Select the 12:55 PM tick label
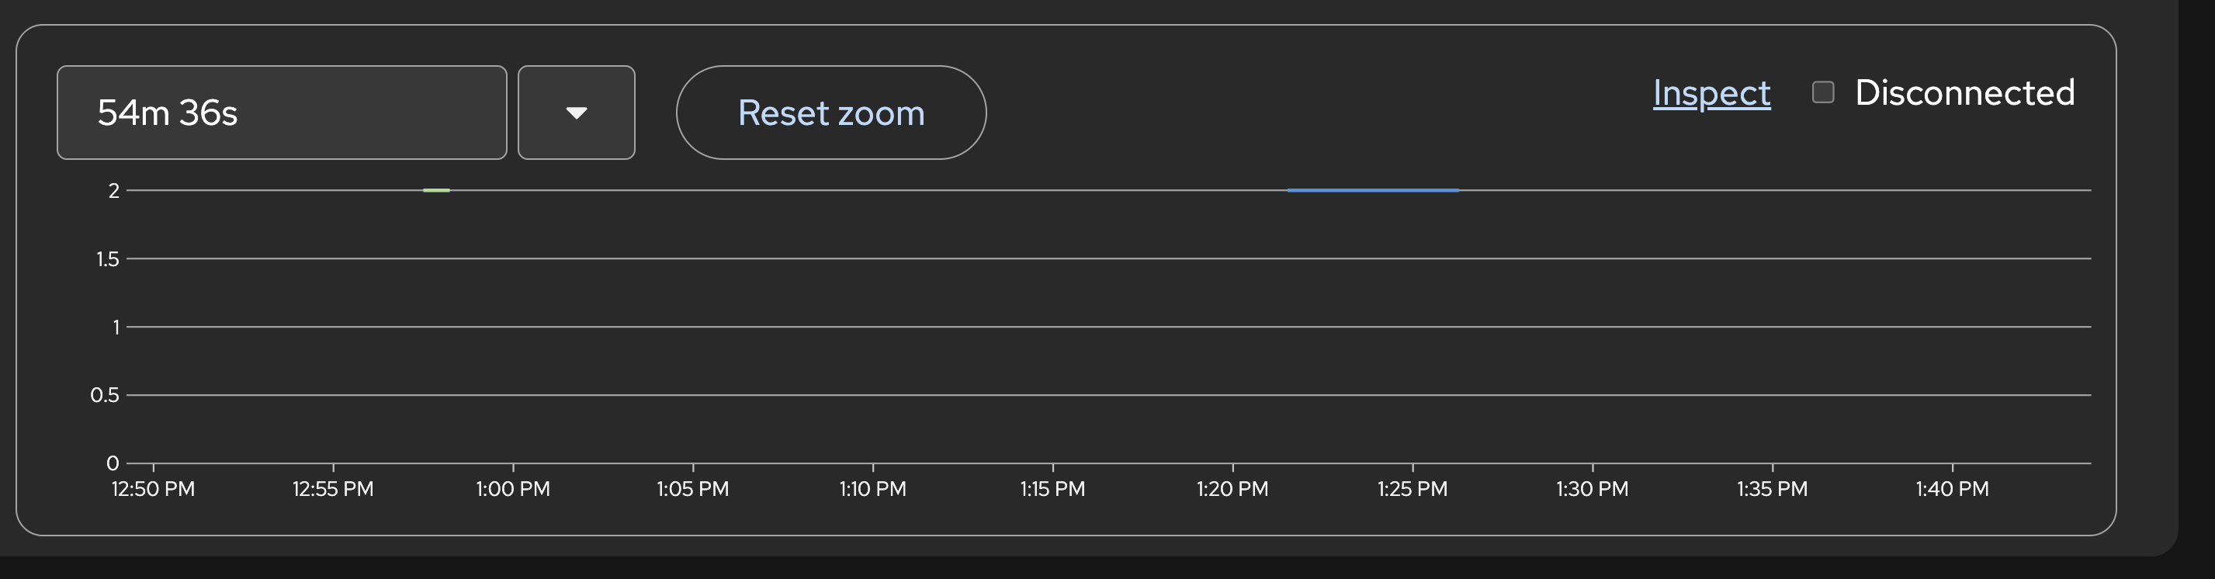 [333, 489]
